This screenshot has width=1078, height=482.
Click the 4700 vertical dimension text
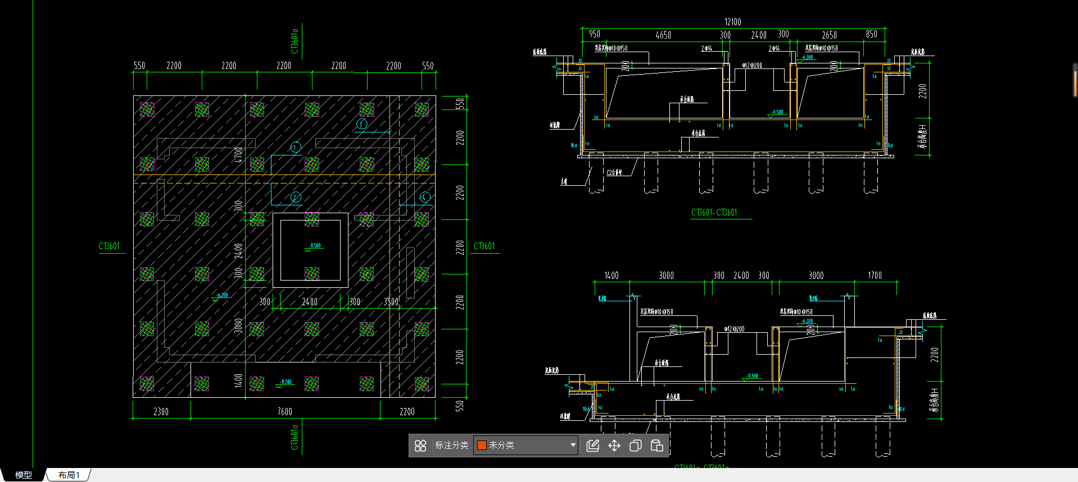click(238, 155)
